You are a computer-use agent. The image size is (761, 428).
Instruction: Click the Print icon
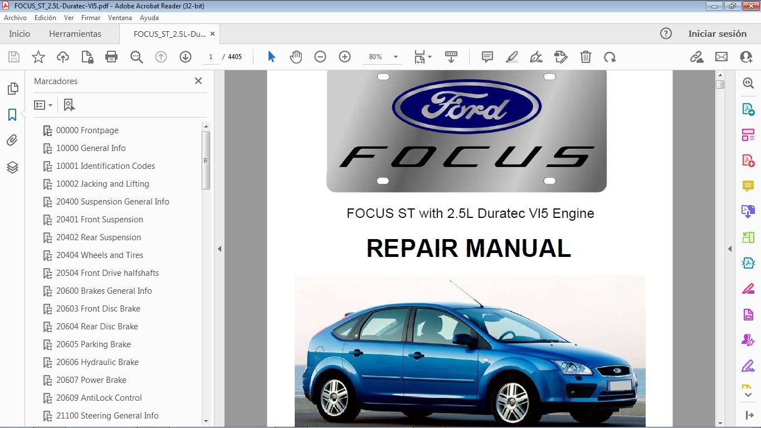(111, 56)
